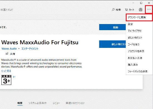Click the もっと見る link
The width and height of the screenshot is (153, 109).
pos(6,71)
